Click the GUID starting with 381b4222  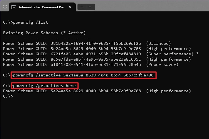[96, 43]
